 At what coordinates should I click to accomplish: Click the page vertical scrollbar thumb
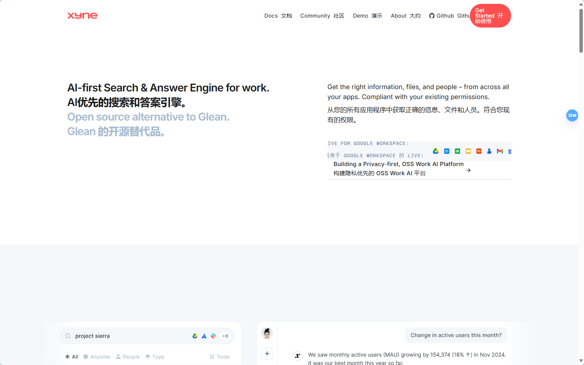[x=581, y=31]
